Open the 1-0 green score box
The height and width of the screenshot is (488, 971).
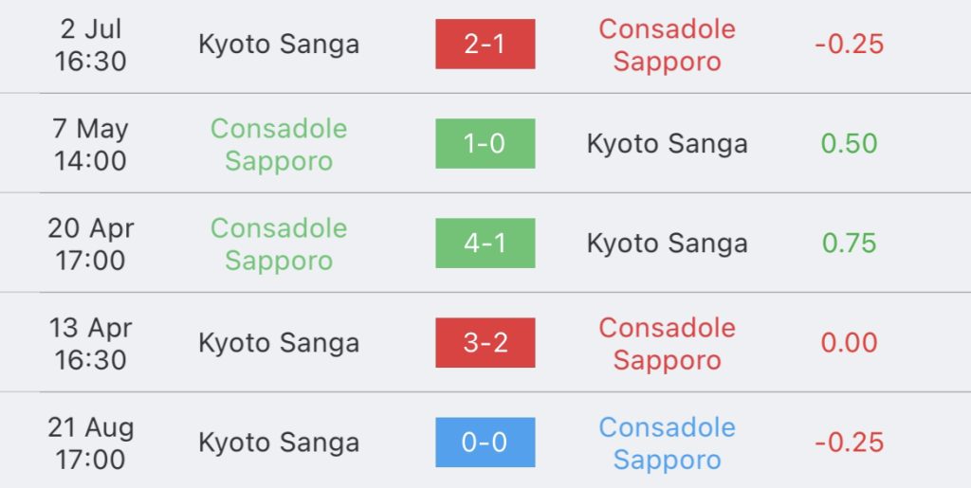[x=485, y=143]
